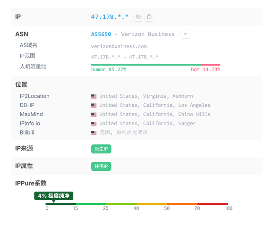Click the Ashburn, Virginia location entry
Image resolution: width=273 pixels, height=236 pixels.
tap(146, 96)
